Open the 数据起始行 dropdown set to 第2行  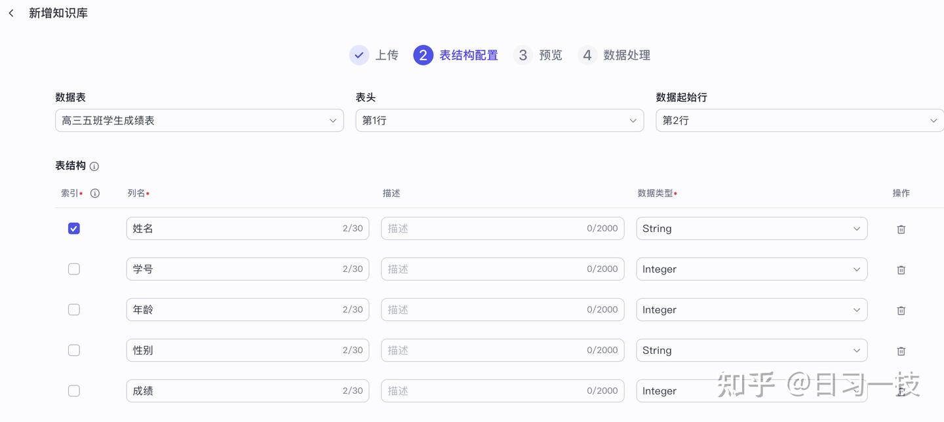[x=800, y=121]
